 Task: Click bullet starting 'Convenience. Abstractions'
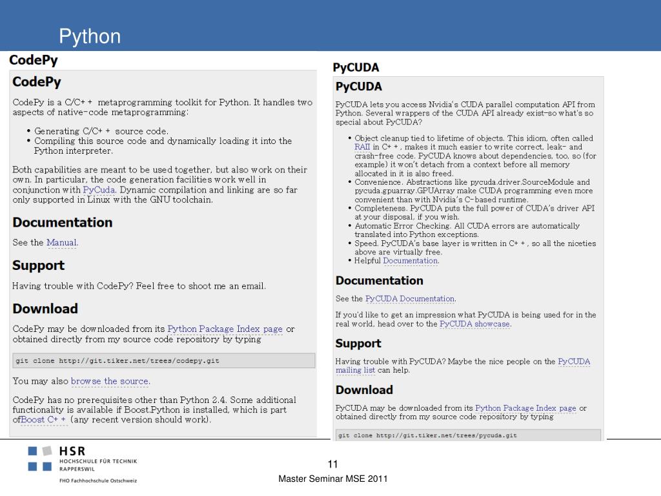(473, 191)
